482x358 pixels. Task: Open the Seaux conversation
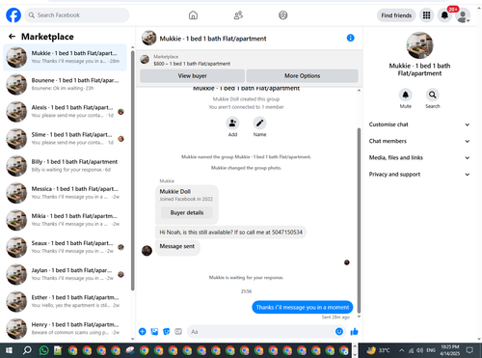(65, 247)
